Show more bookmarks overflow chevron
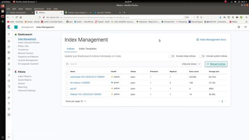The width and height of the screenshot is (249, 140). click(x=246, y=22)
